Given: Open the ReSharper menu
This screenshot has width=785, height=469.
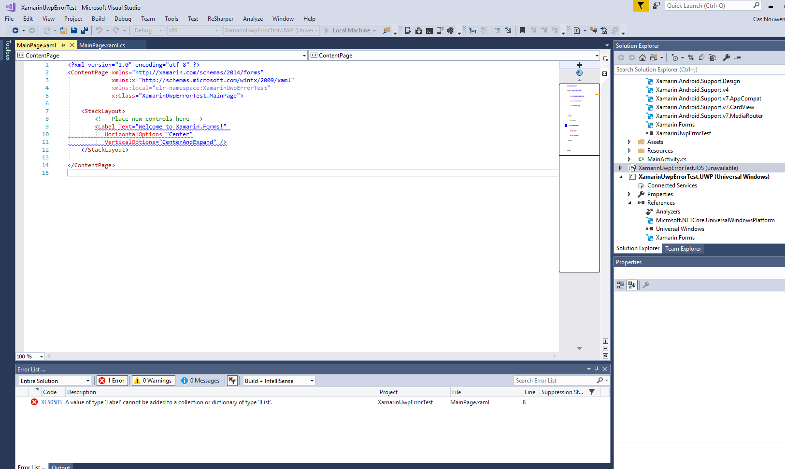Looking at the screenshot, I should (x=220, y=18).
